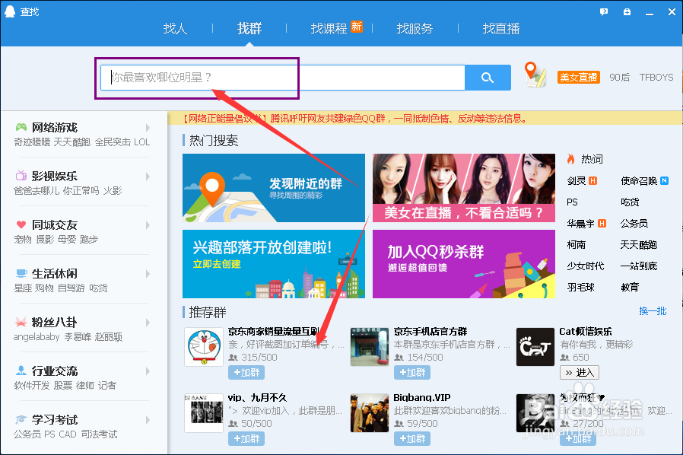Click the blue search magnifier button
The image size is (683, 455).
[488, 78]
